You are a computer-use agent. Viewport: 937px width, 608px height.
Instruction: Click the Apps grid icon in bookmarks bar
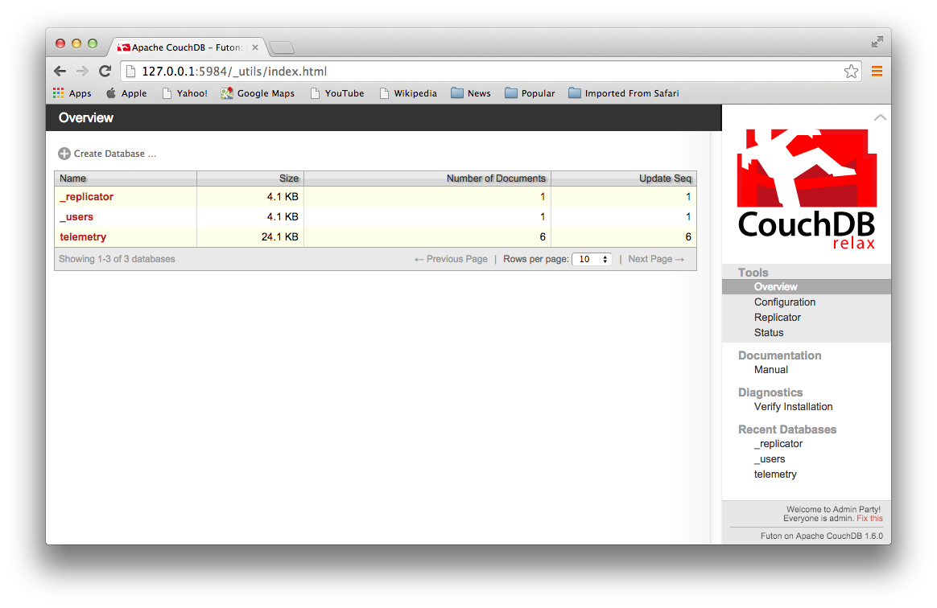pyautogui.click(x=59, y=93)
